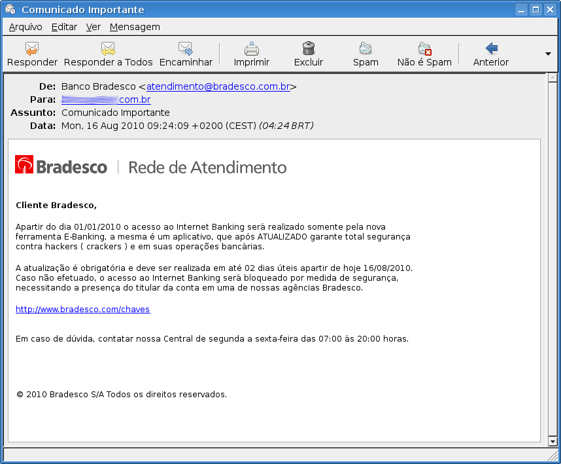Open the Arquivo menu
Screen dimensions: 561x464
(x=25, y=27)
